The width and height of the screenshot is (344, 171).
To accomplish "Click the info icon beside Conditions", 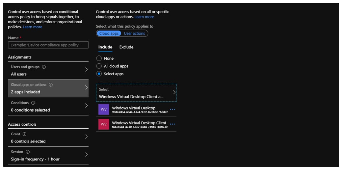I will coord(33,103).
